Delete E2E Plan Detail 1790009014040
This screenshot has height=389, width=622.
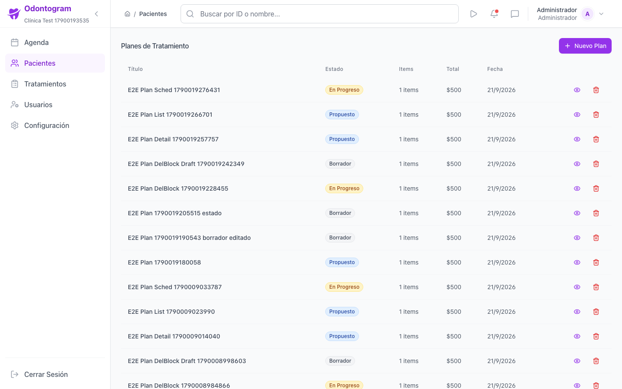tap(596, 336)
